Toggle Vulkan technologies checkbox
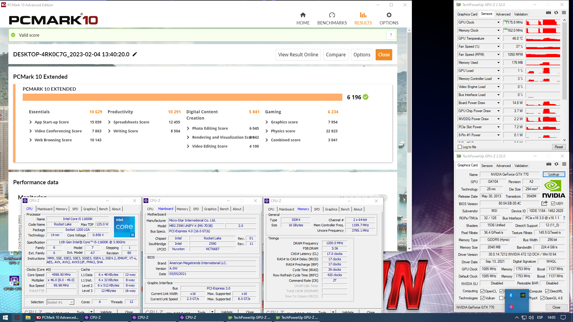 click(483, 298)
